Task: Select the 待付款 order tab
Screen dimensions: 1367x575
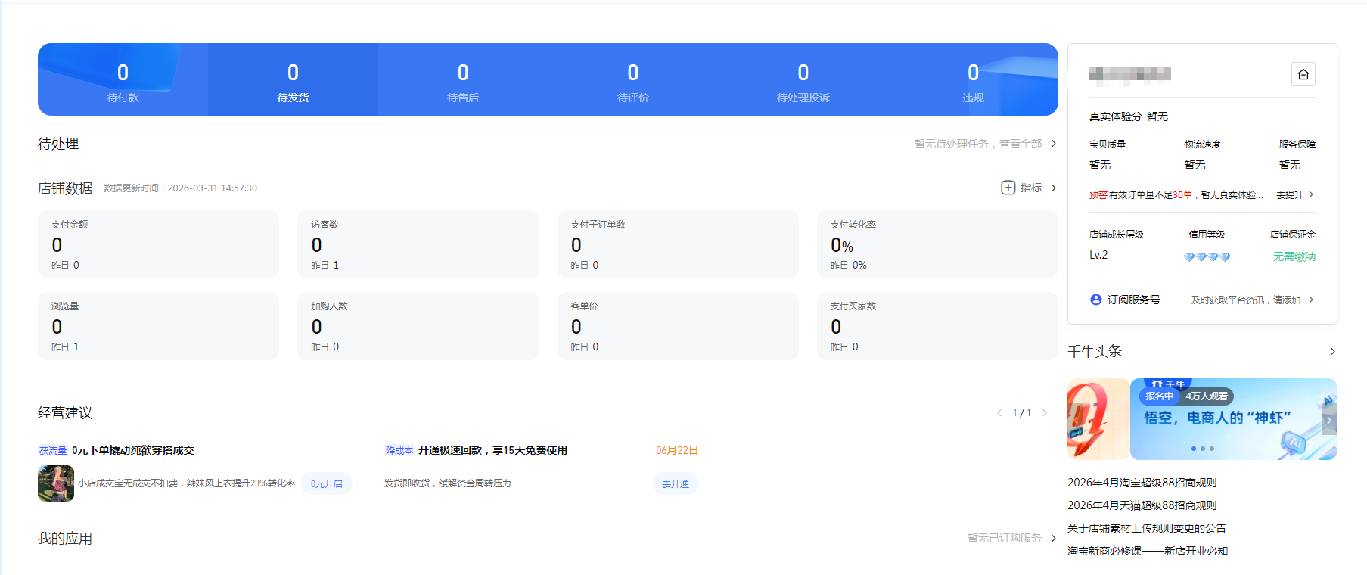Action: [x=123, y=79]
